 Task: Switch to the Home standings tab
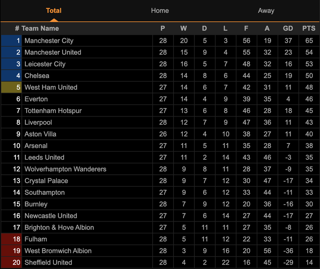(x=160, y=11)
